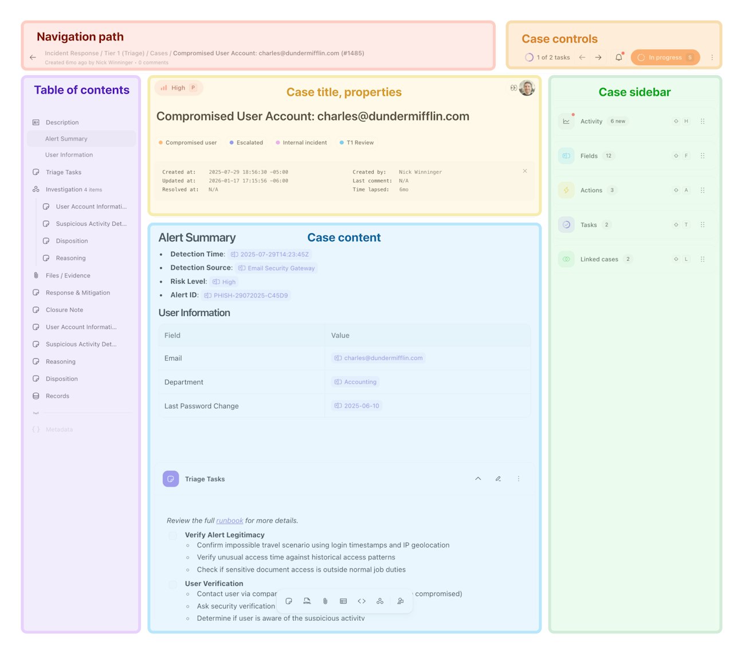745x657 pixels.
Task: Click the pencil edit icon for Triage Tasks
Action: 498,479
